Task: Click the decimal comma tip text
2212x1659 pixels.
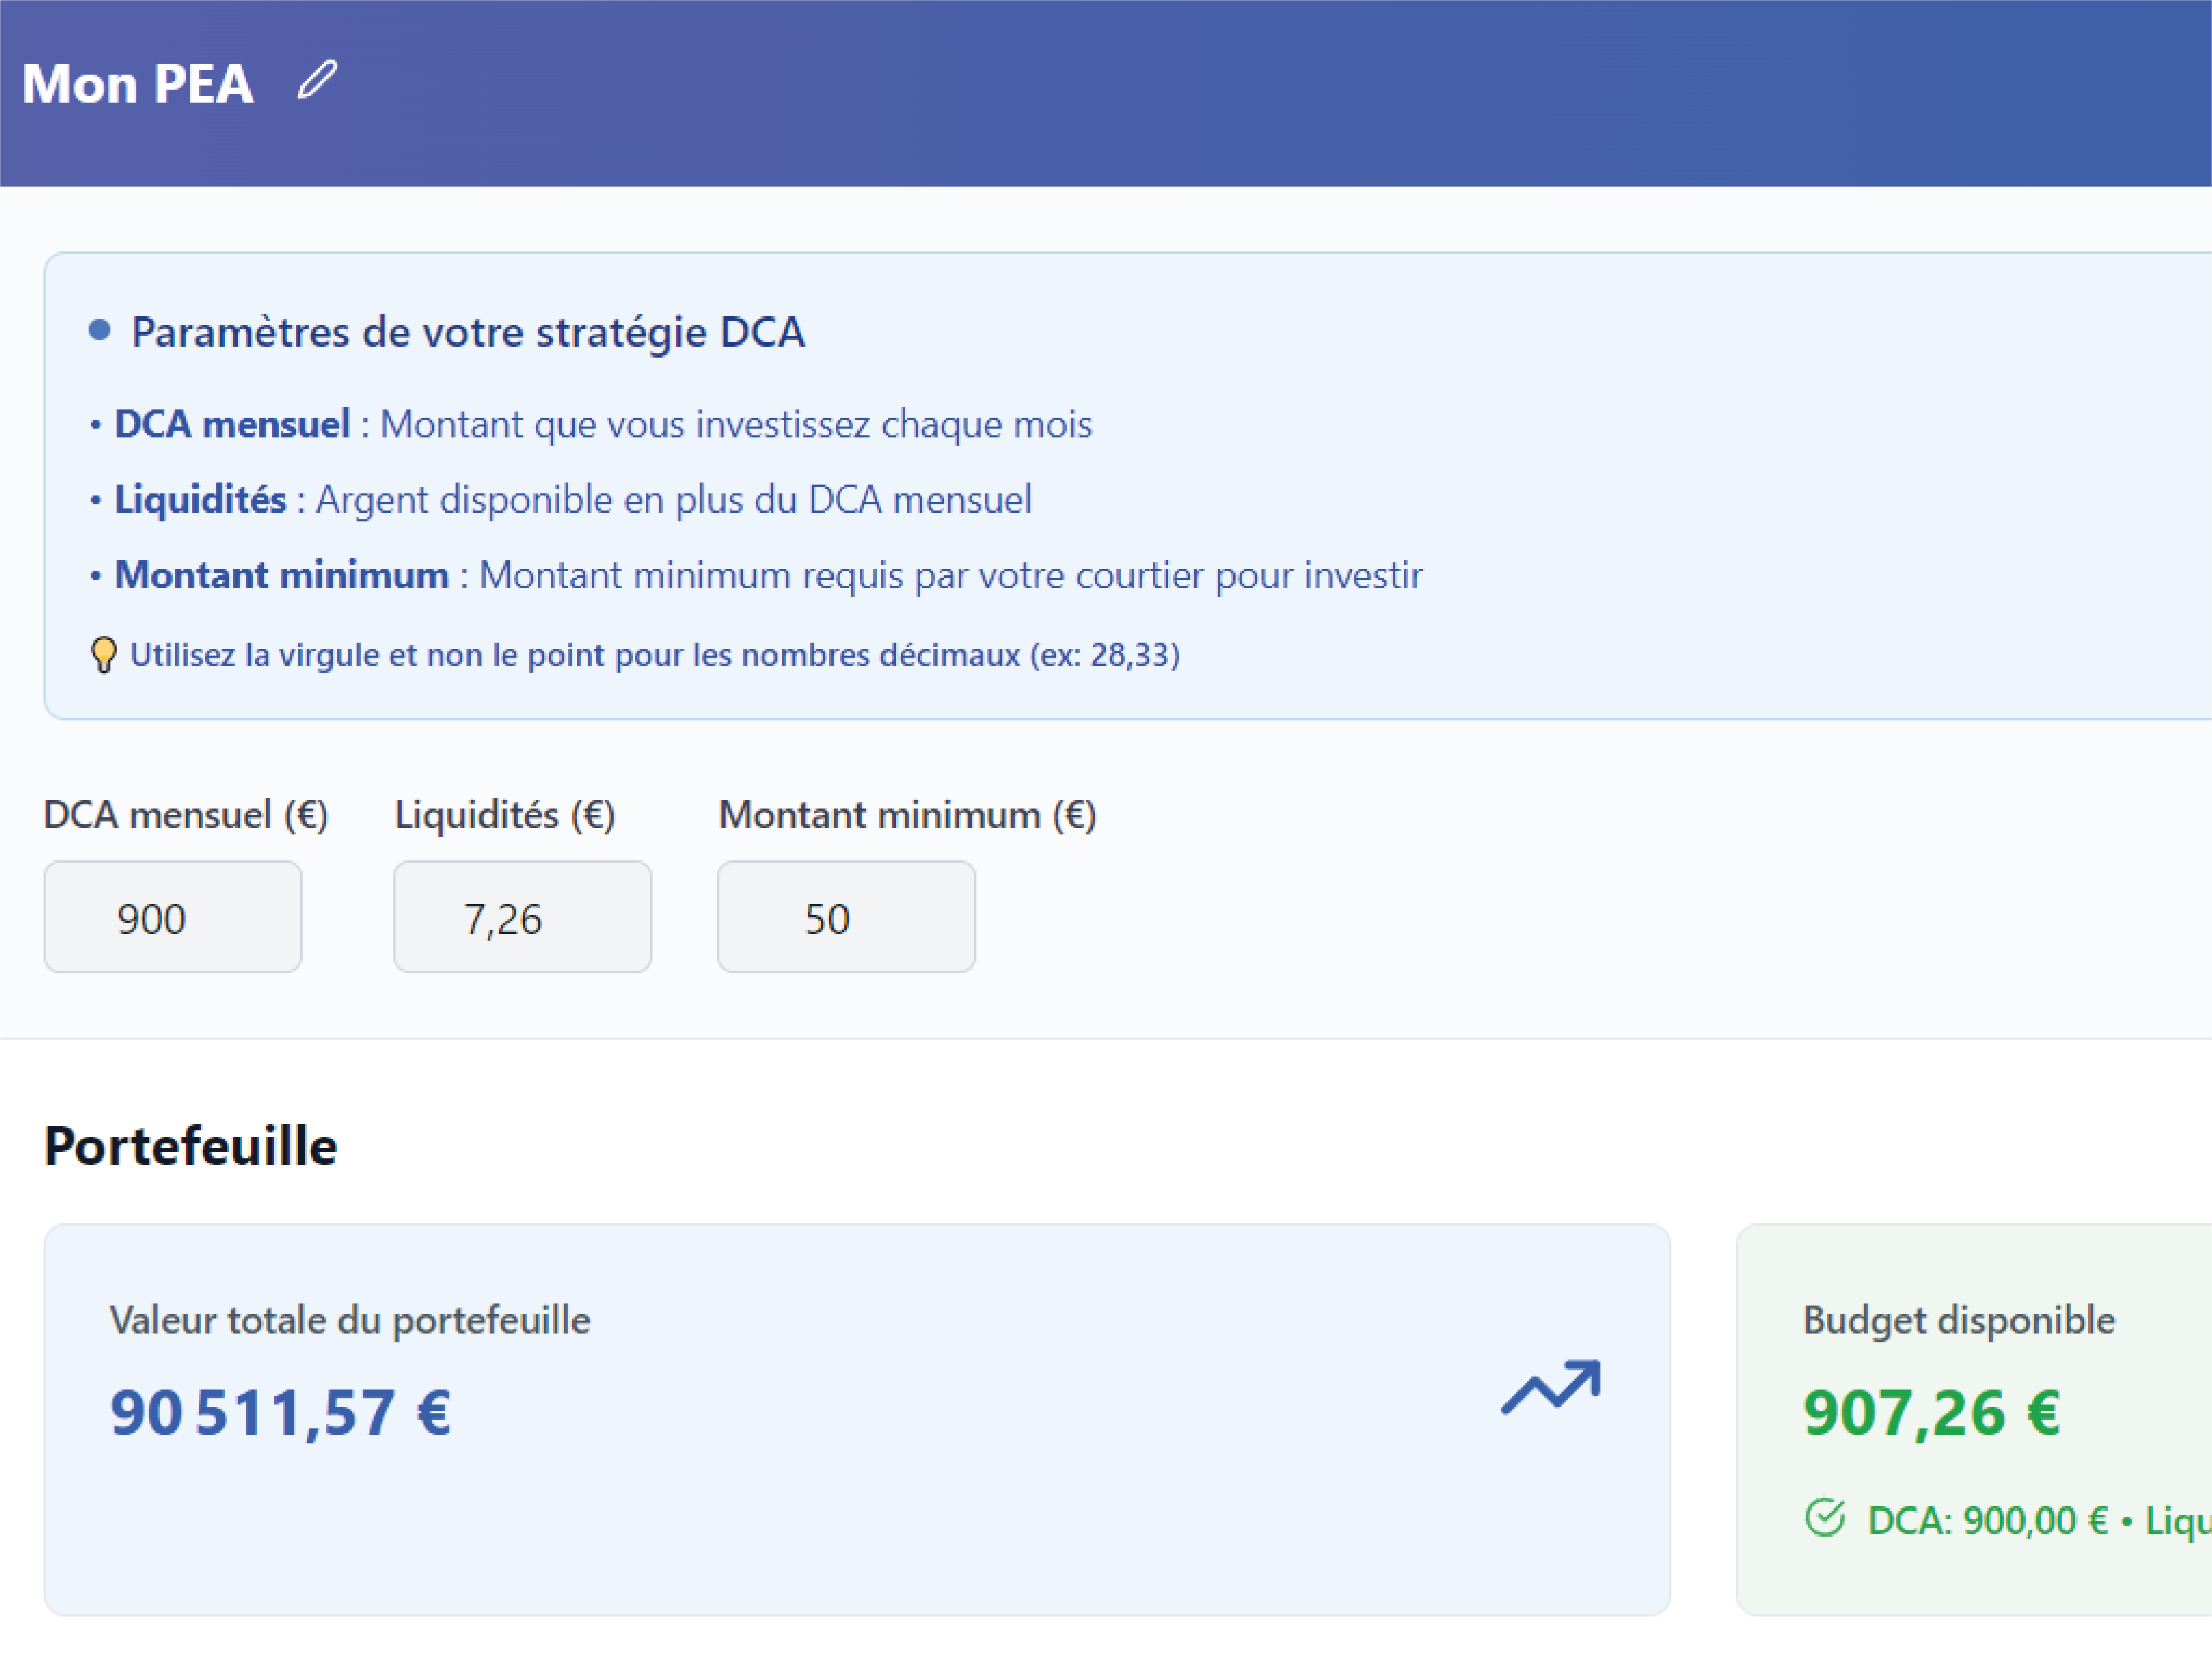Action: [654, 655]
